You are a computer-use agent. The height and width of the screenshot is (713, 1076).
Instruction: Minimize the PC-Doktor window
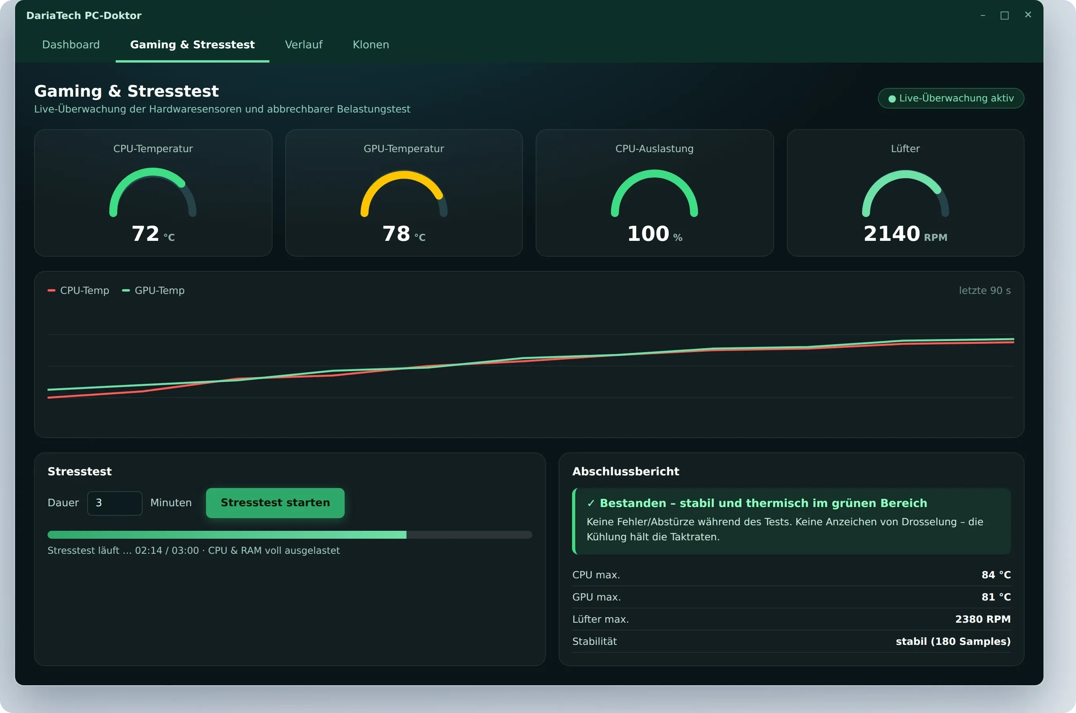983,15
